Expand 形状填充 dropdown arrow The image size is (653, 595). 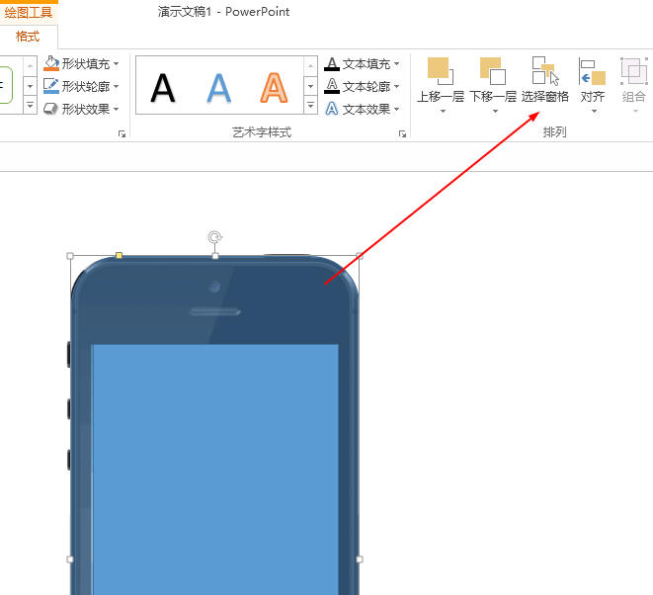point(117,63)
